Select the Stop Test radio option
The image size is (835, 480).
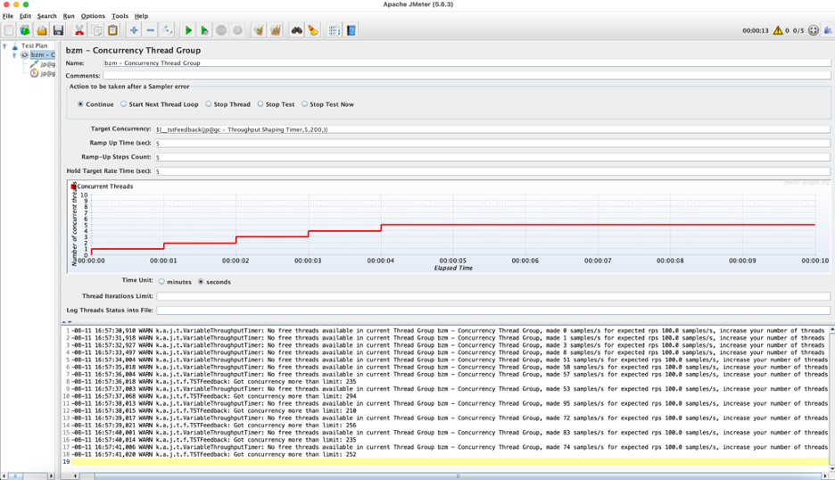tap(260, 104)
